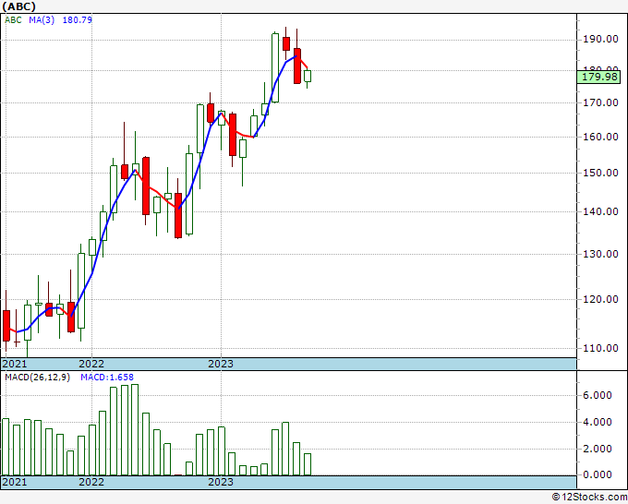Click the 180.79 moving average value

click(78, 19)
